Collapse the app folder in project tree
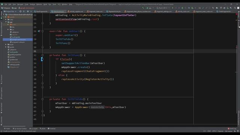Screen dimensions: 240x135 (6, 22)
